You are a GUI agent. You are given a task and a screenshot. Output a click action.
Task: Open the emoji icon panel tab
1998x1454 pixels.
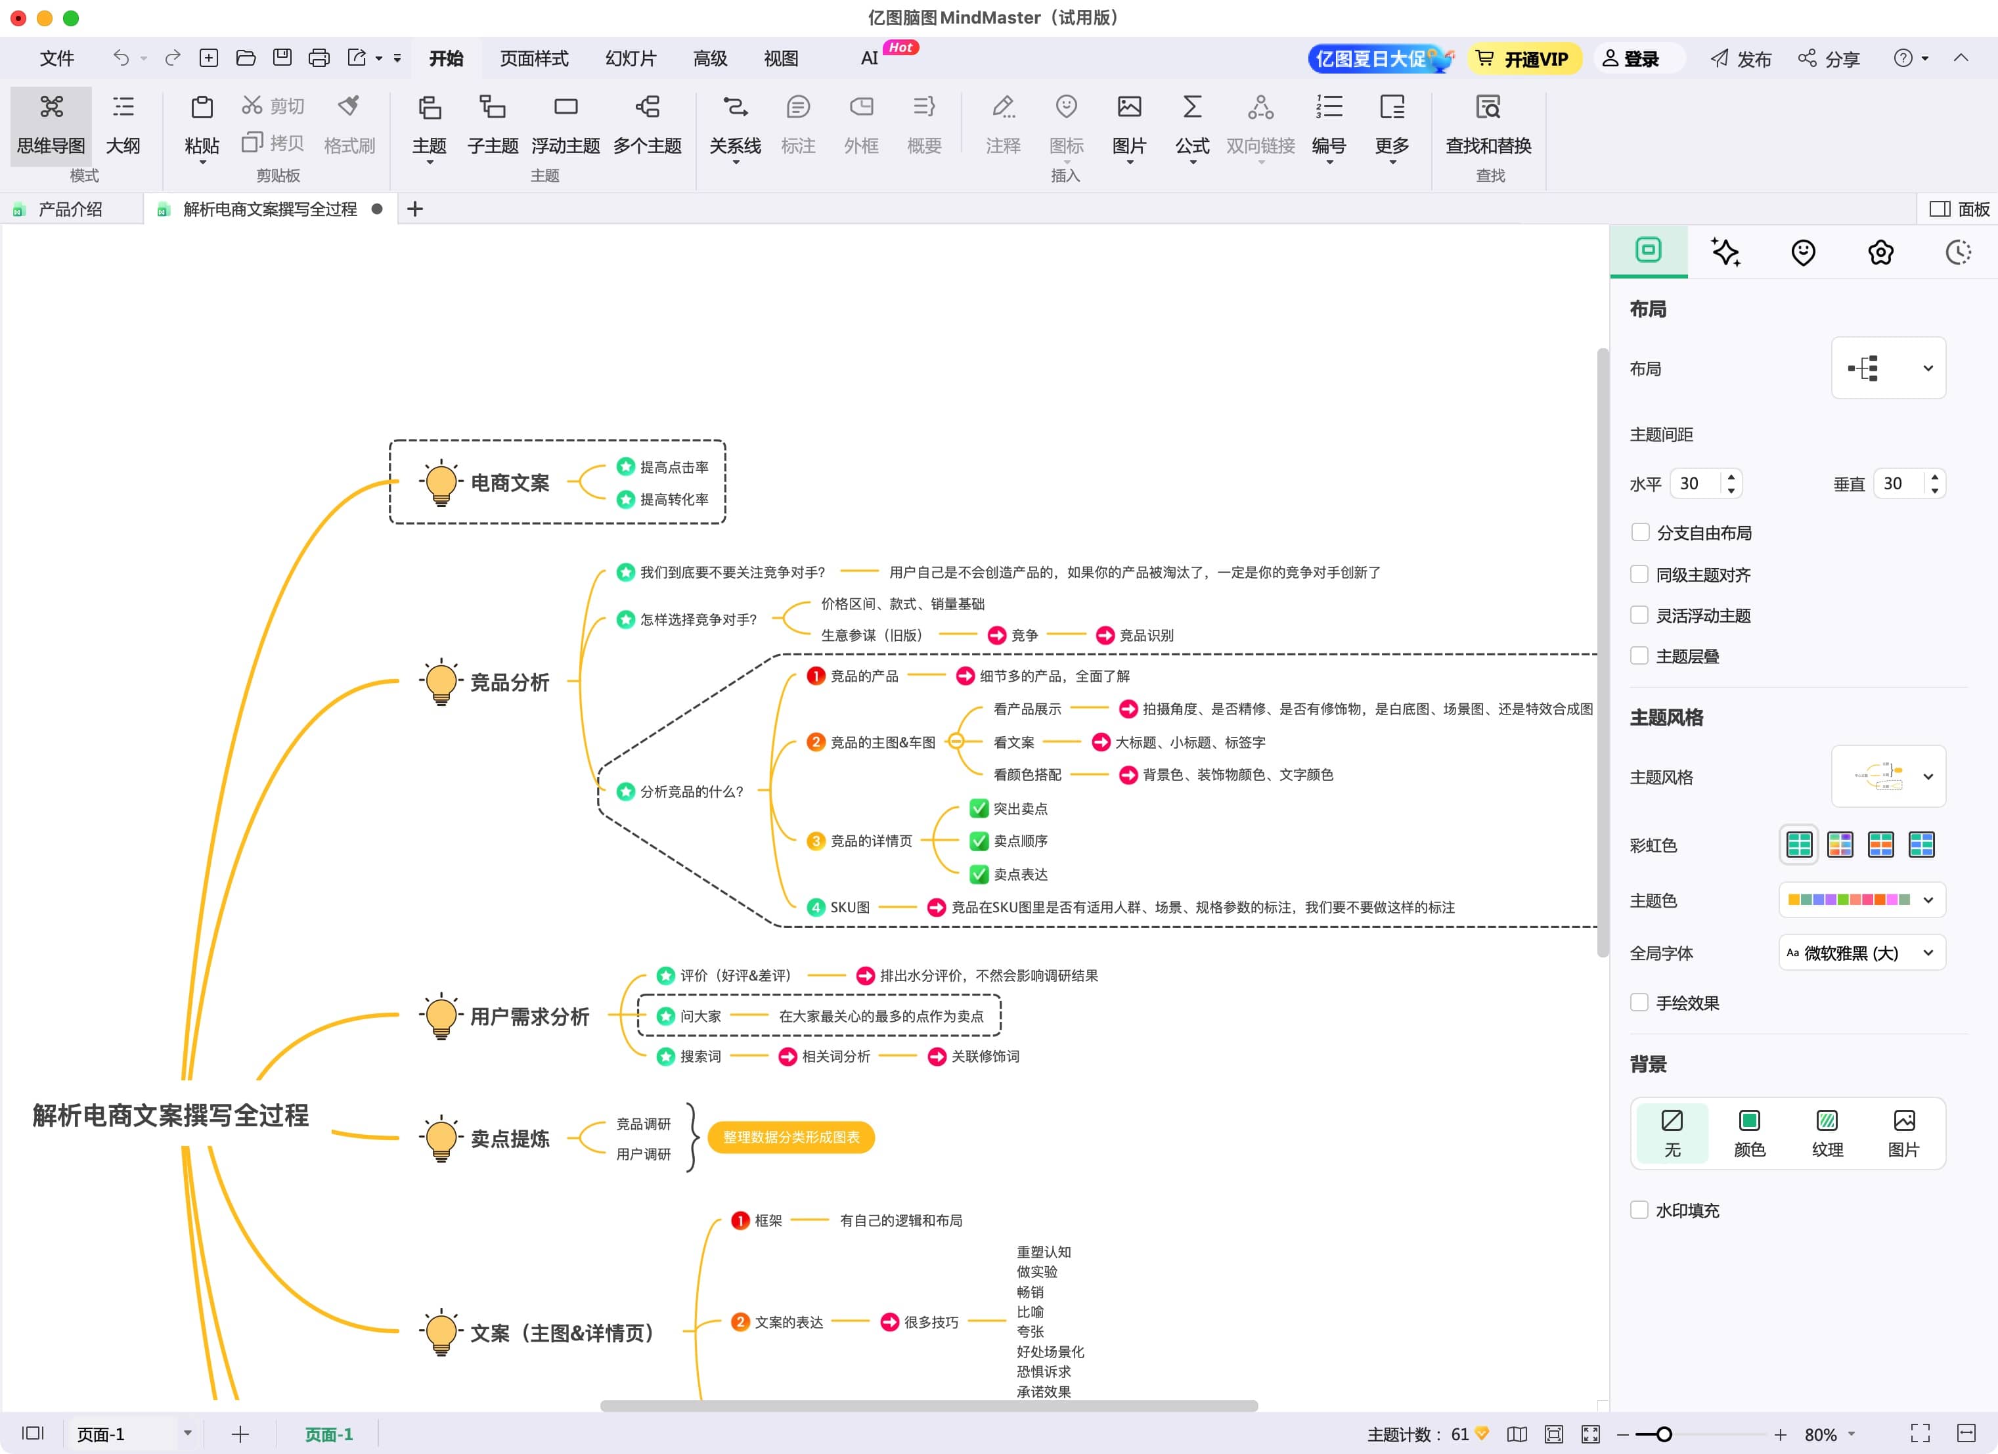1804,252
